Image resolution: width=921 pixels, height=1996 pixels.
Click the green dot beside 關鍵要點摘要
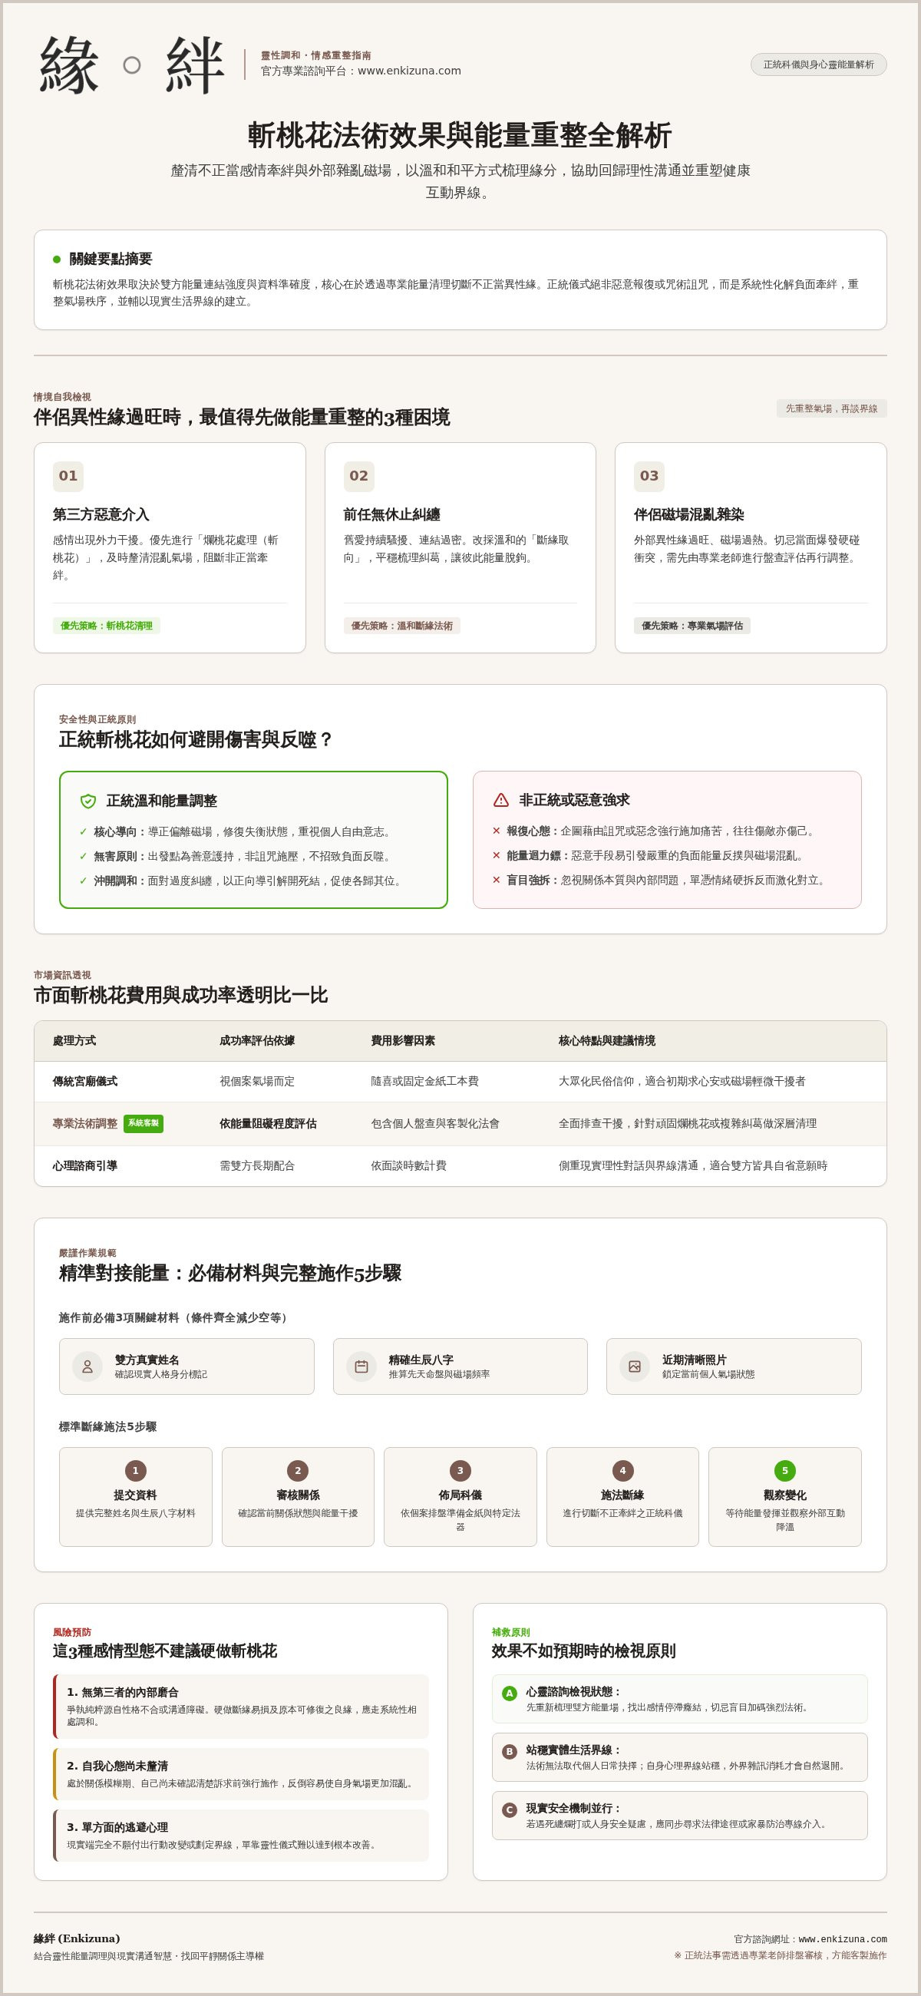coord(57,259)
